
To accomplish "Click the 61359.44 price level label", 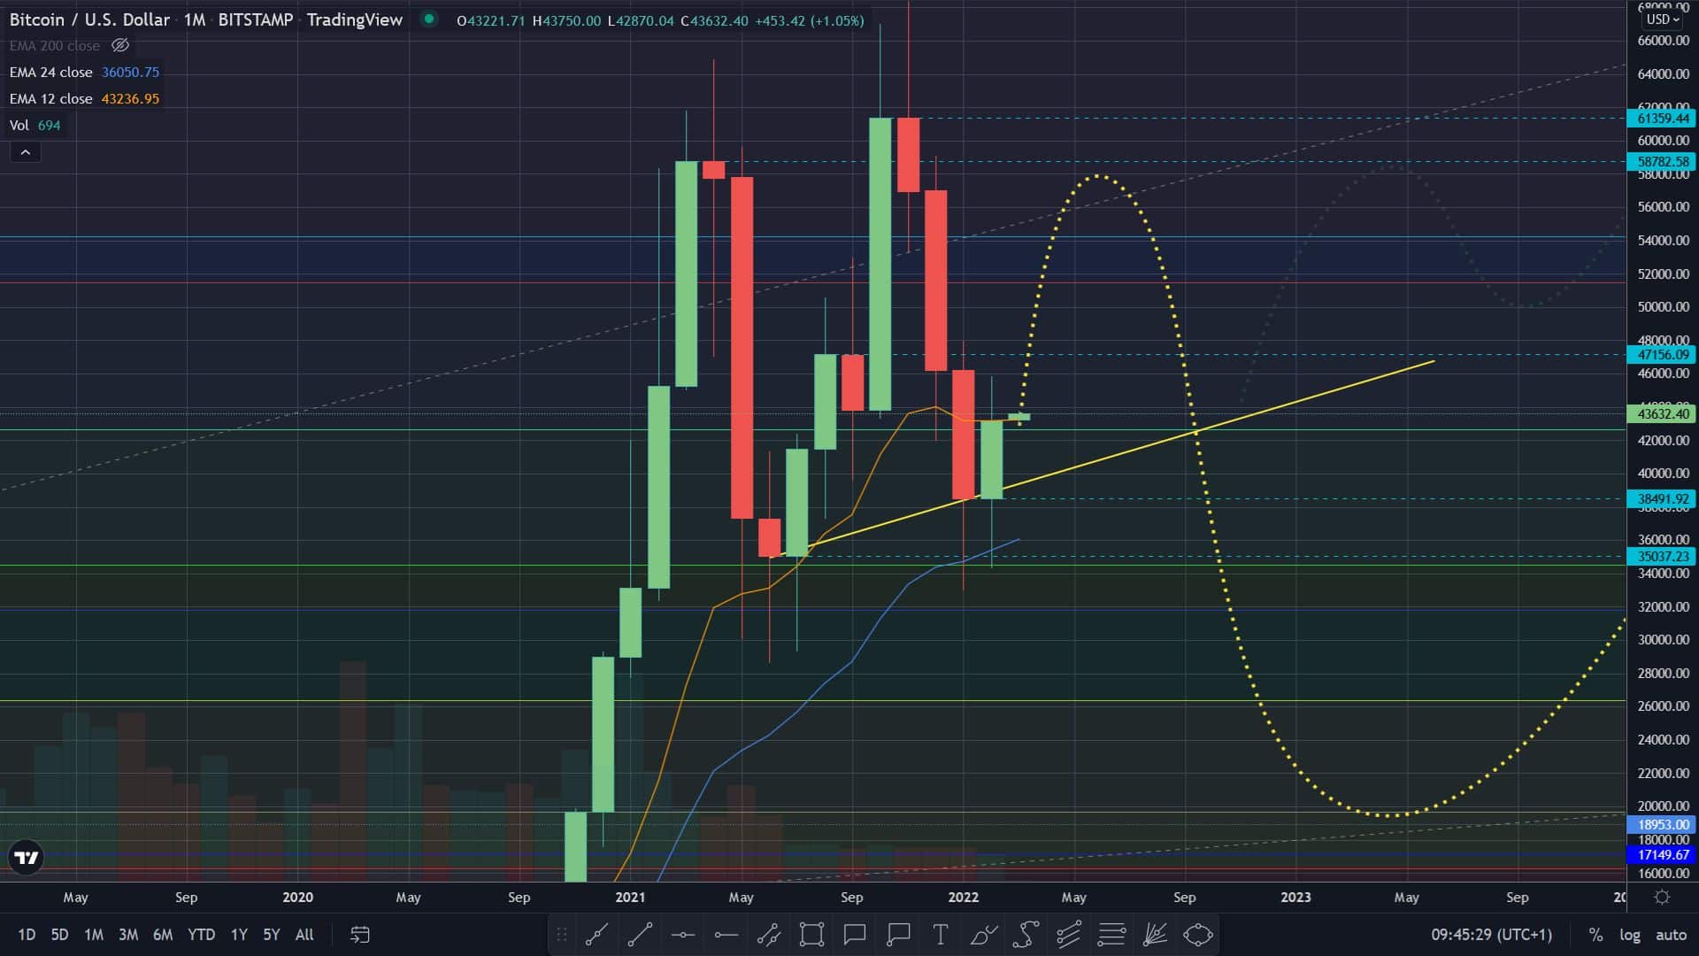I will pyautogui.click(x=1663, y=119).
